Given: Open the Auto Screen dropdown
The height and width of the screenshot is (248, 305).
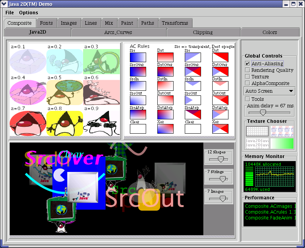Looking at the screenshot, I should [269, 91].
